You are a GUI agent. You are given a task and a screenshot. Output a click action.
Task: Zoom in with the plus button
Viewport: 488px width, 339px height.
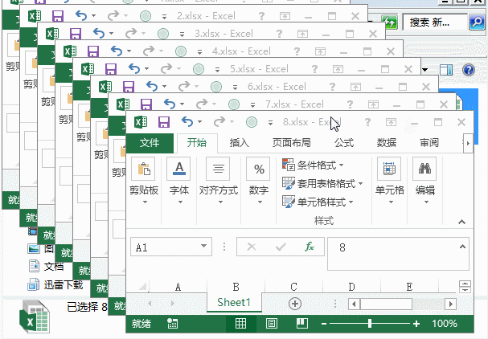pyautogui.click(x=416, y=324)
